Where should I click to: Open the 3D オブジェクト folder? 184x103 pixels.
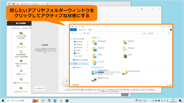click(x=99, y=42)
